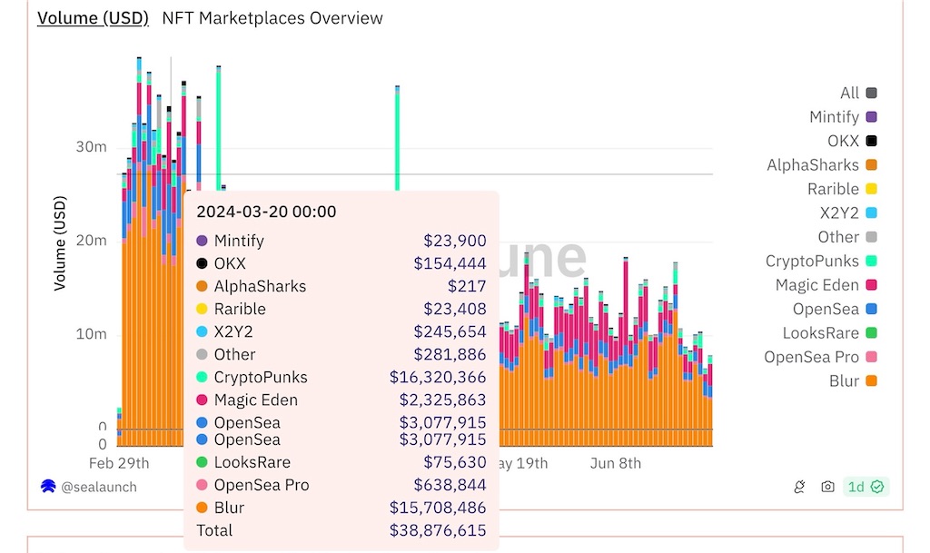Click the Rarible value $23,408 in tooltip
The width and height of the screenshot is (930, 553).
coord(455,309)
